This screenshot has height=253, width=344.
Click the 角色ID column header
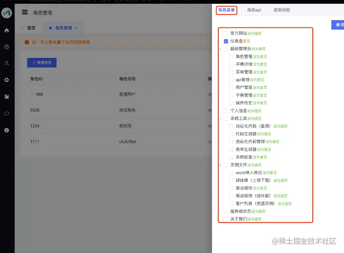point(36,79)
